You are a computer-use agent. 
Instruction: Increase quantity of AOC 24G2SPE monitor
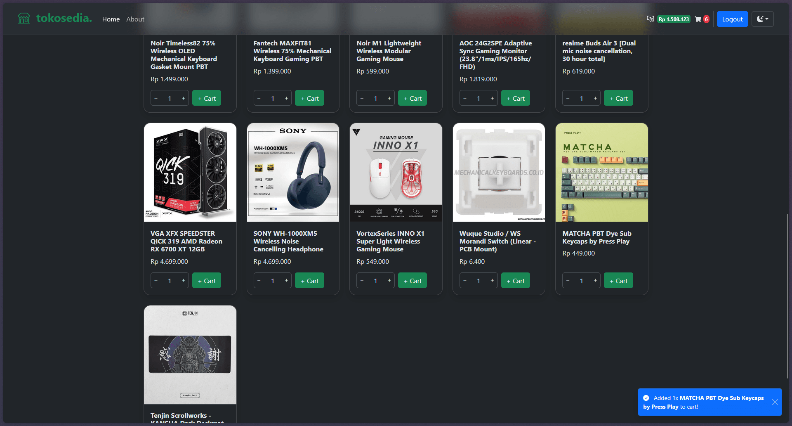coord(492,98)
